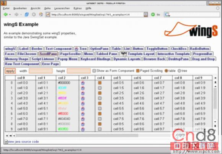Switch to the PageScroller tab
The height and width of the screenshot is (154, 222).
pyautogui.click(x=70, y=54)
